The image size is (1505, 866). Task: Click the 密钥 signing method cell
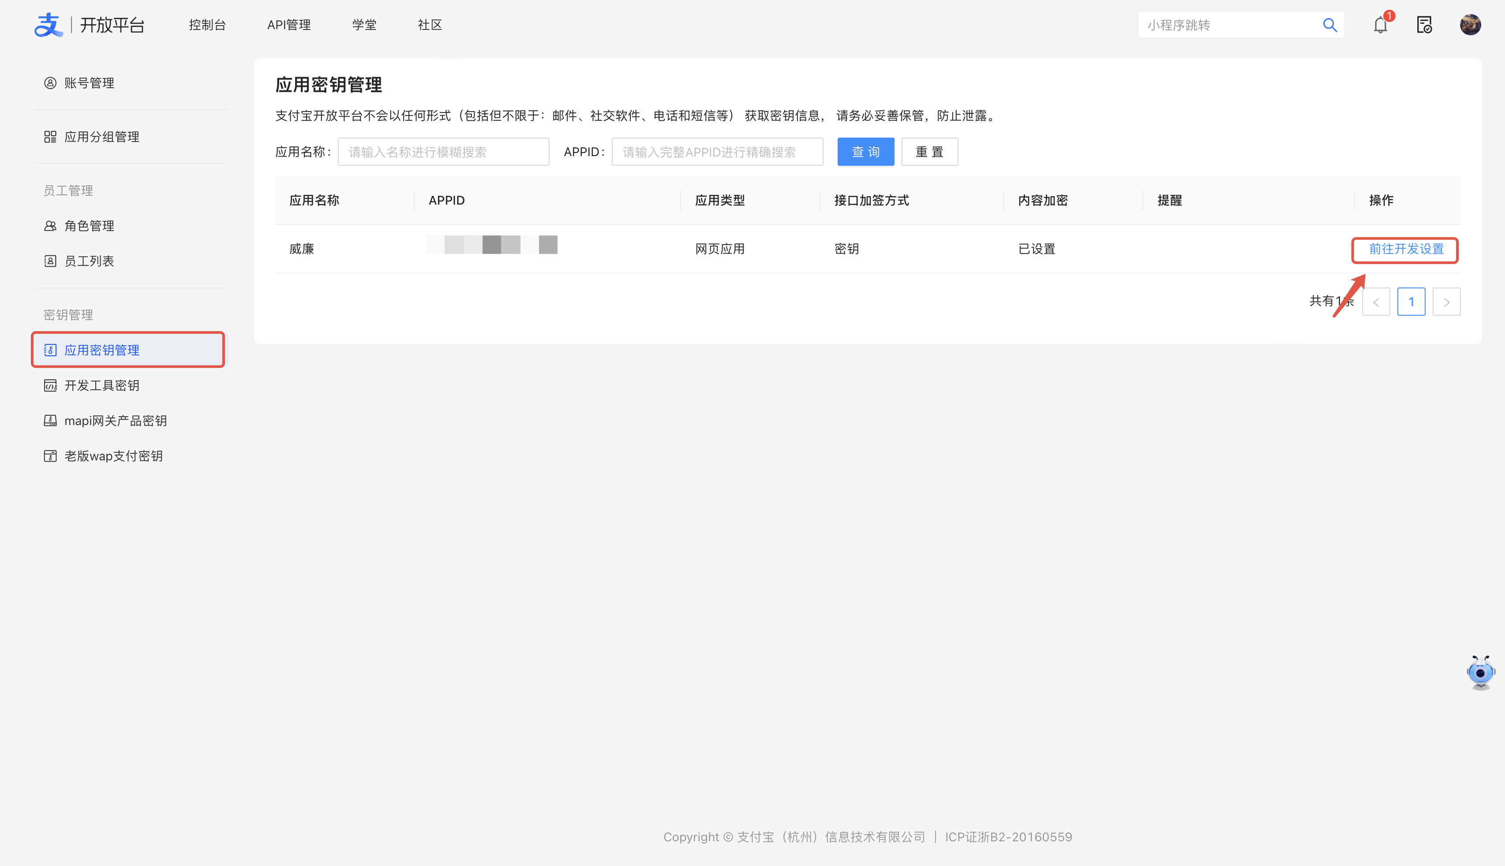(x=846, y=249)
